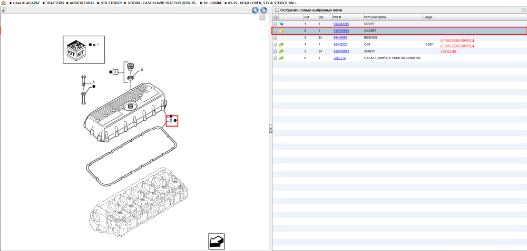Open part number 98442827 link
The height and width of the screenshot is (251, 527).
(x=340, y=45)
